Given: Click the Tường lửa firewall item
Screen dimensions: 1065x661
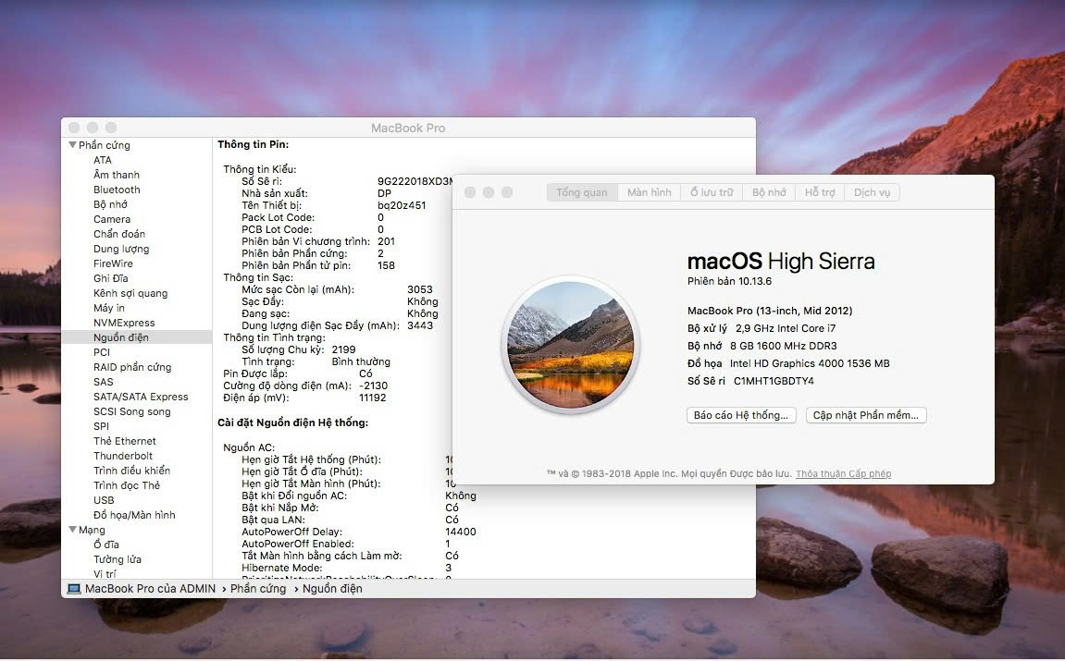Looking at the screenshot, I should (x=117, y=559).
